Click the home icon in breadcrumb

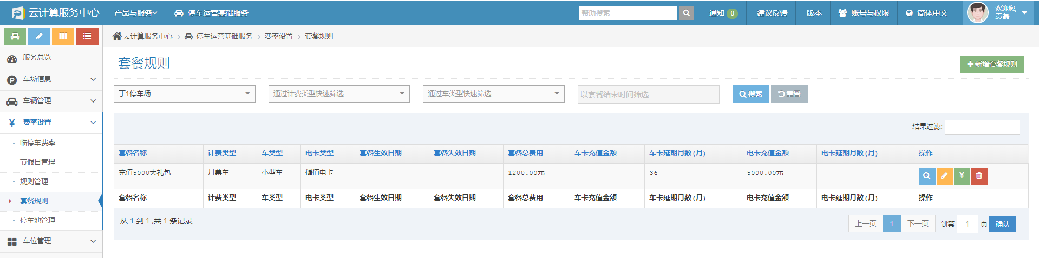[117, 36]
